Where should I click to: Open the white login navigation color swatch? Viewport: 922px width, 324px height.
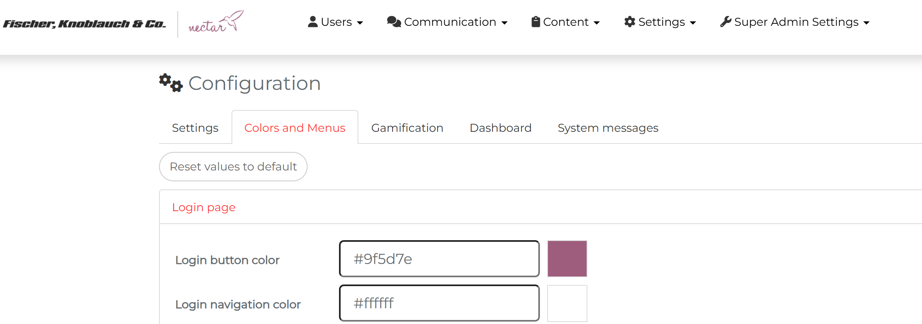567,303
